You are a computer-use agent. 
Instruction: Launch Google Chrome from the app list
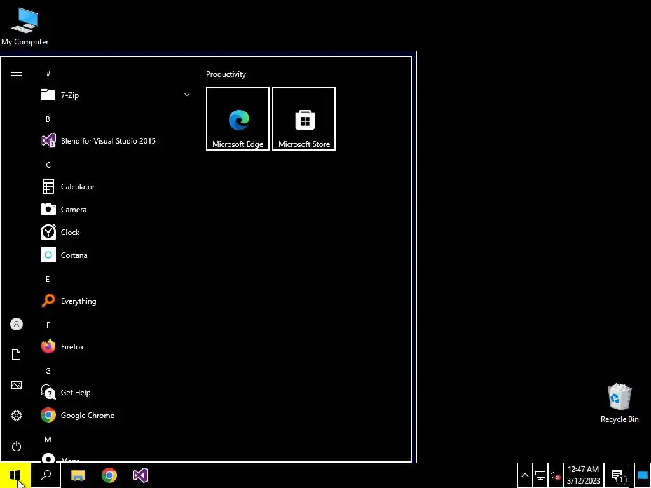tap(116, 415)
